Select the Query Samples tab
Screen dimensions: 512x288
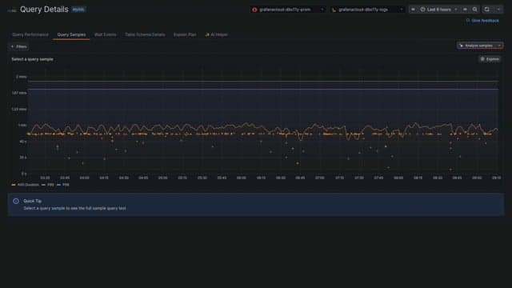(71, 34)
